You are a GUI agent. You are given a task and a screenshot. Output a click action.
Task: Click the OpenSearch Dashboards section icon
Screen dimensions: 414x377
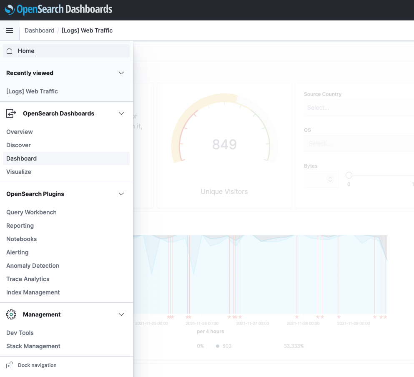tap(10, 113)
